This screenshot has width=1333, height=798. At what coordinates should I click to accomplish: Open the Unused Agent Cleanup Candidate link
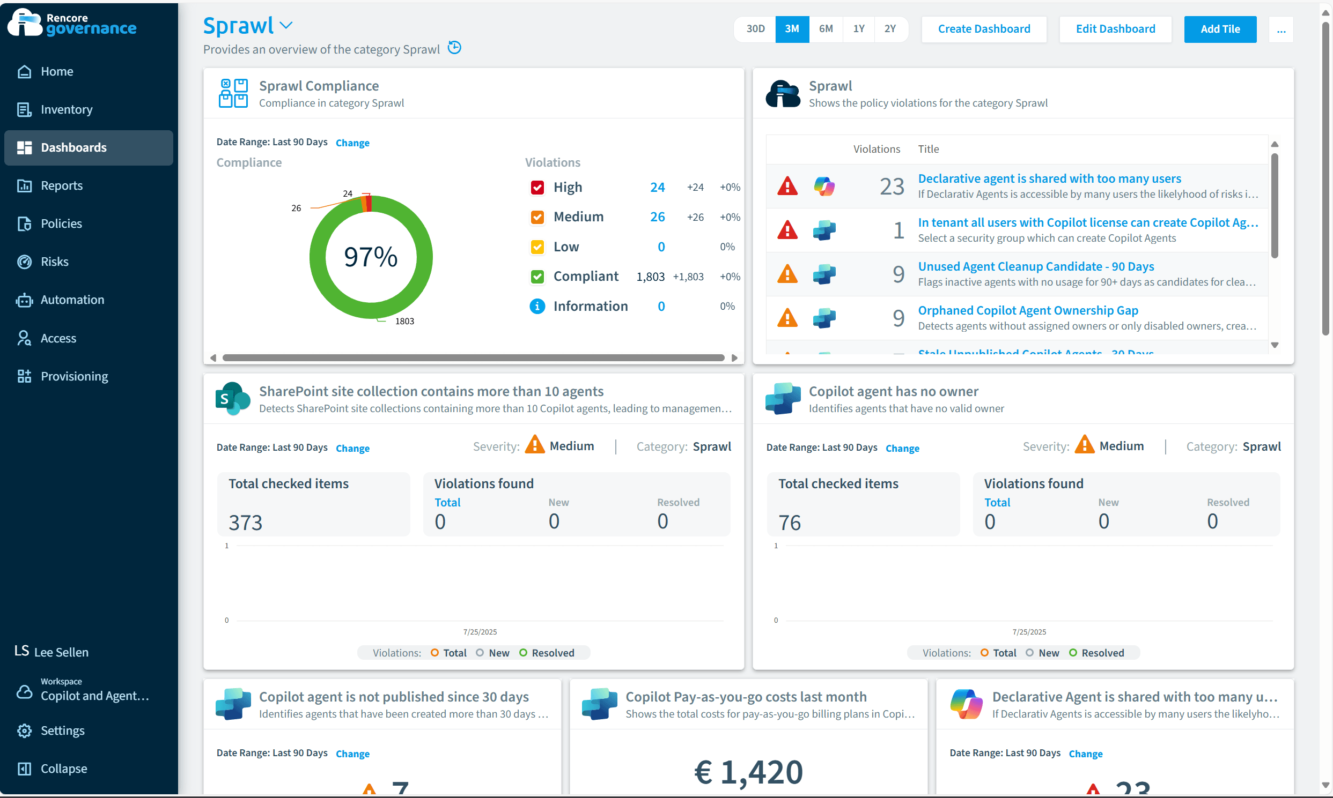click(1035, 267)
